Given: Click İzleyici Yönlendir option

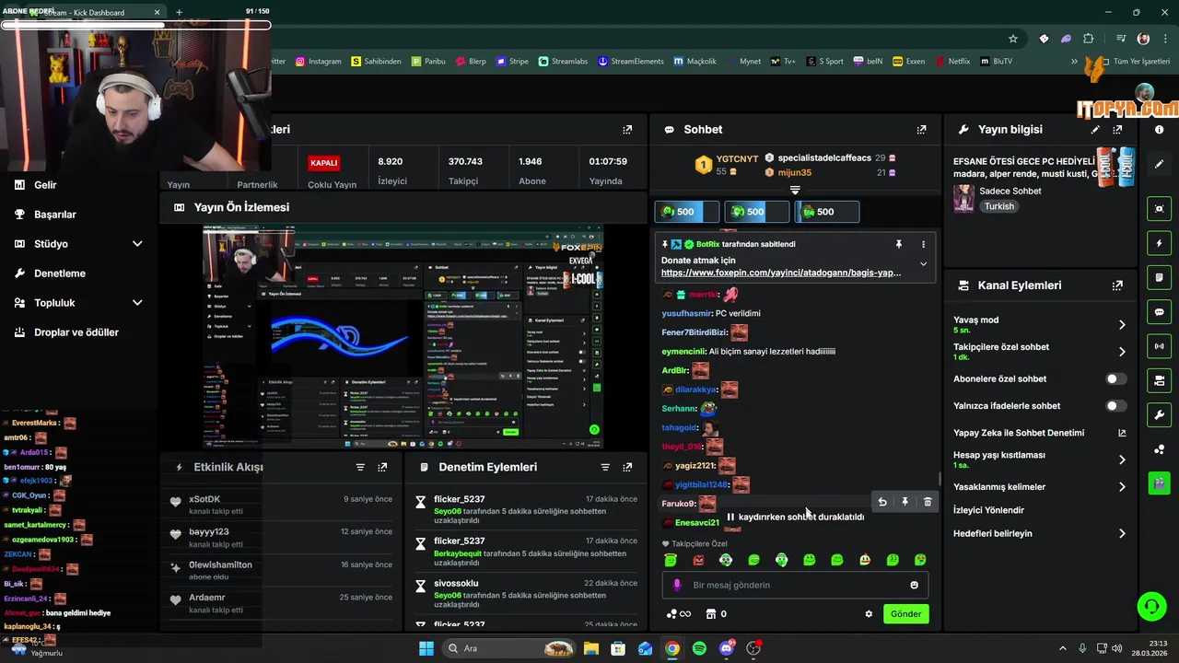Looking at the screenshot, I should (x=988, y=510).
